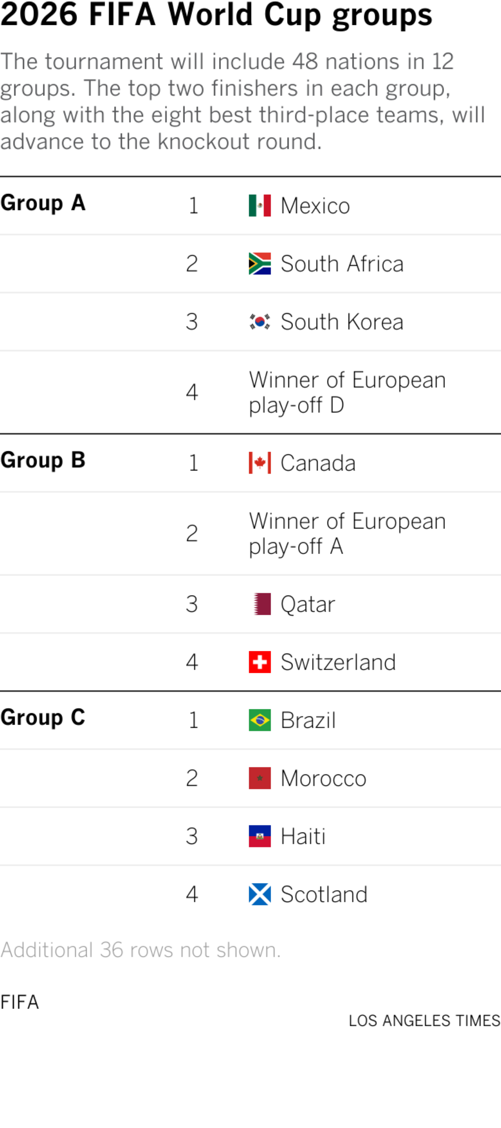
Task: Select the Haiti flag icon
Action: tap(260, 836)
